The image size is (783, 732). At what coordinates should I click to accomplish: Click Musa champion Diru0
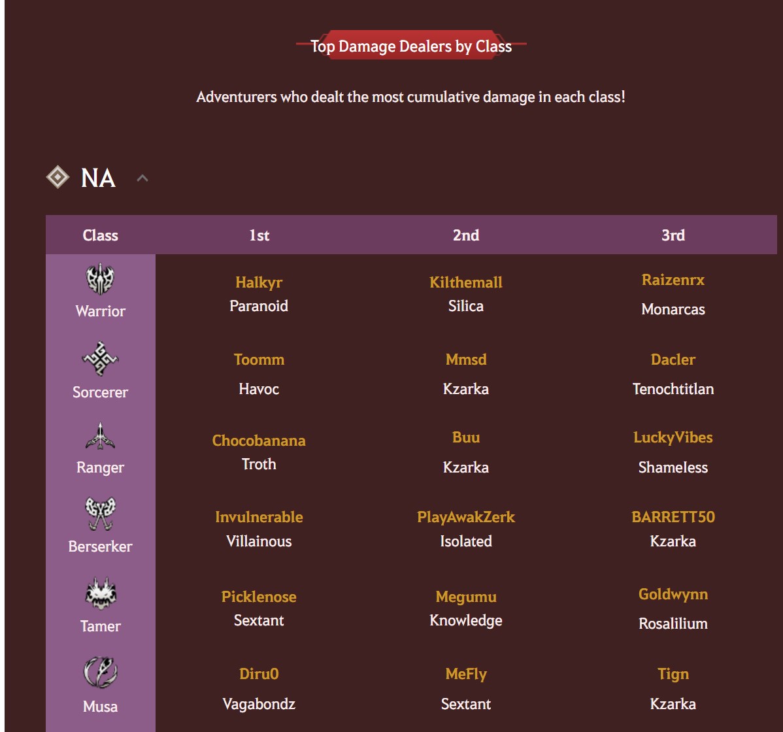[259, 674]
